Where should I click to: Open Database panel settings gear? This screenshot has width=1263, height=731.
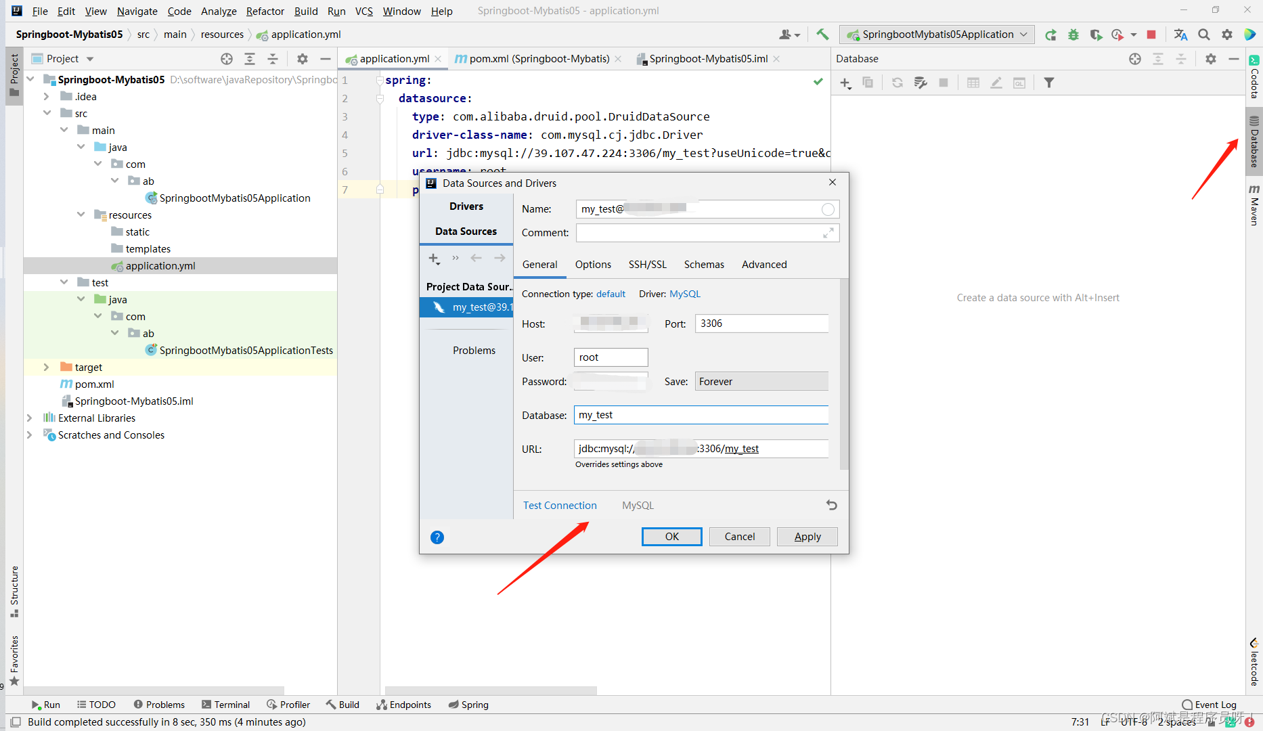click(1211, 59)
